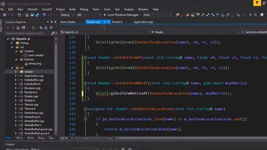267x150 pixels.
Task: Collapse the shaders folder
Action: point(16,51)
